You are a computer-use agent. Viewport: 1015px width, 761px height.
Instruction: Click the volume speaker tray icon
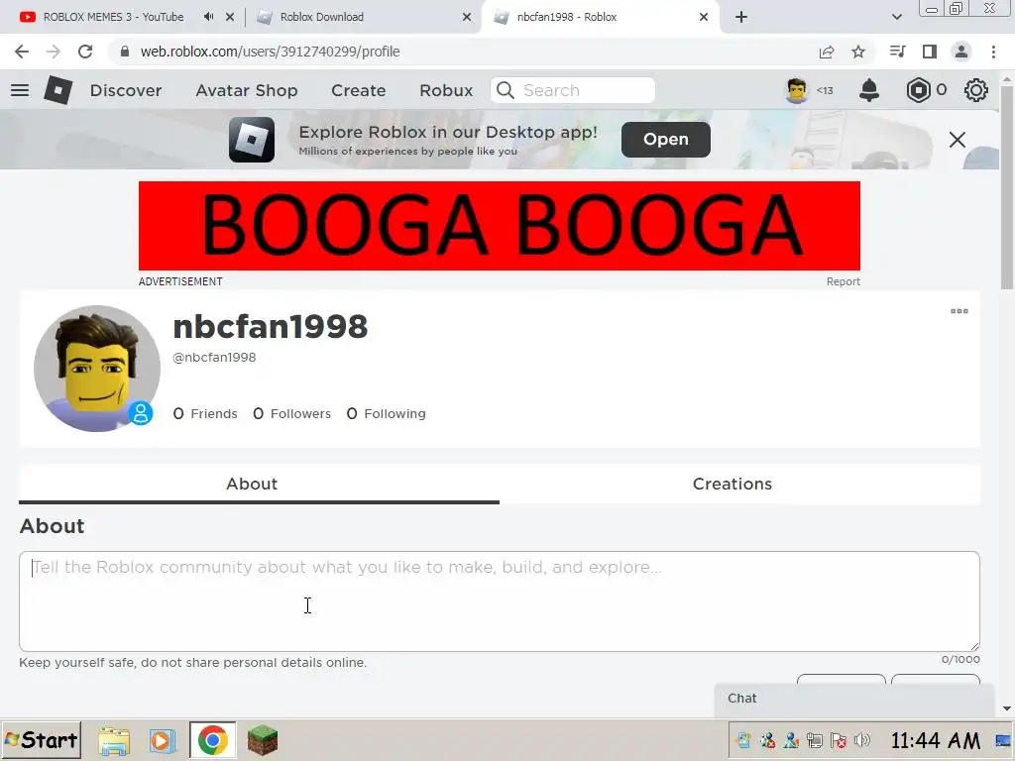click(862, 740)
